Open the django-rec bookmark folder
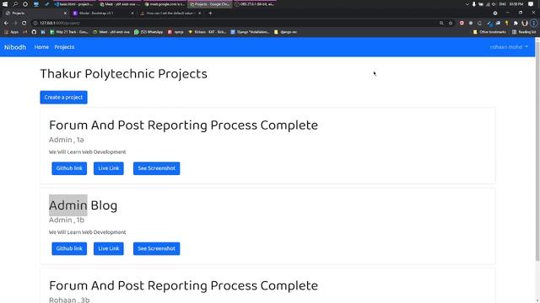 click(285, 32)
